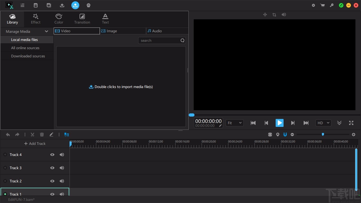Click the scissors cut icon in timeline toolbar

(x=33, y=135)
